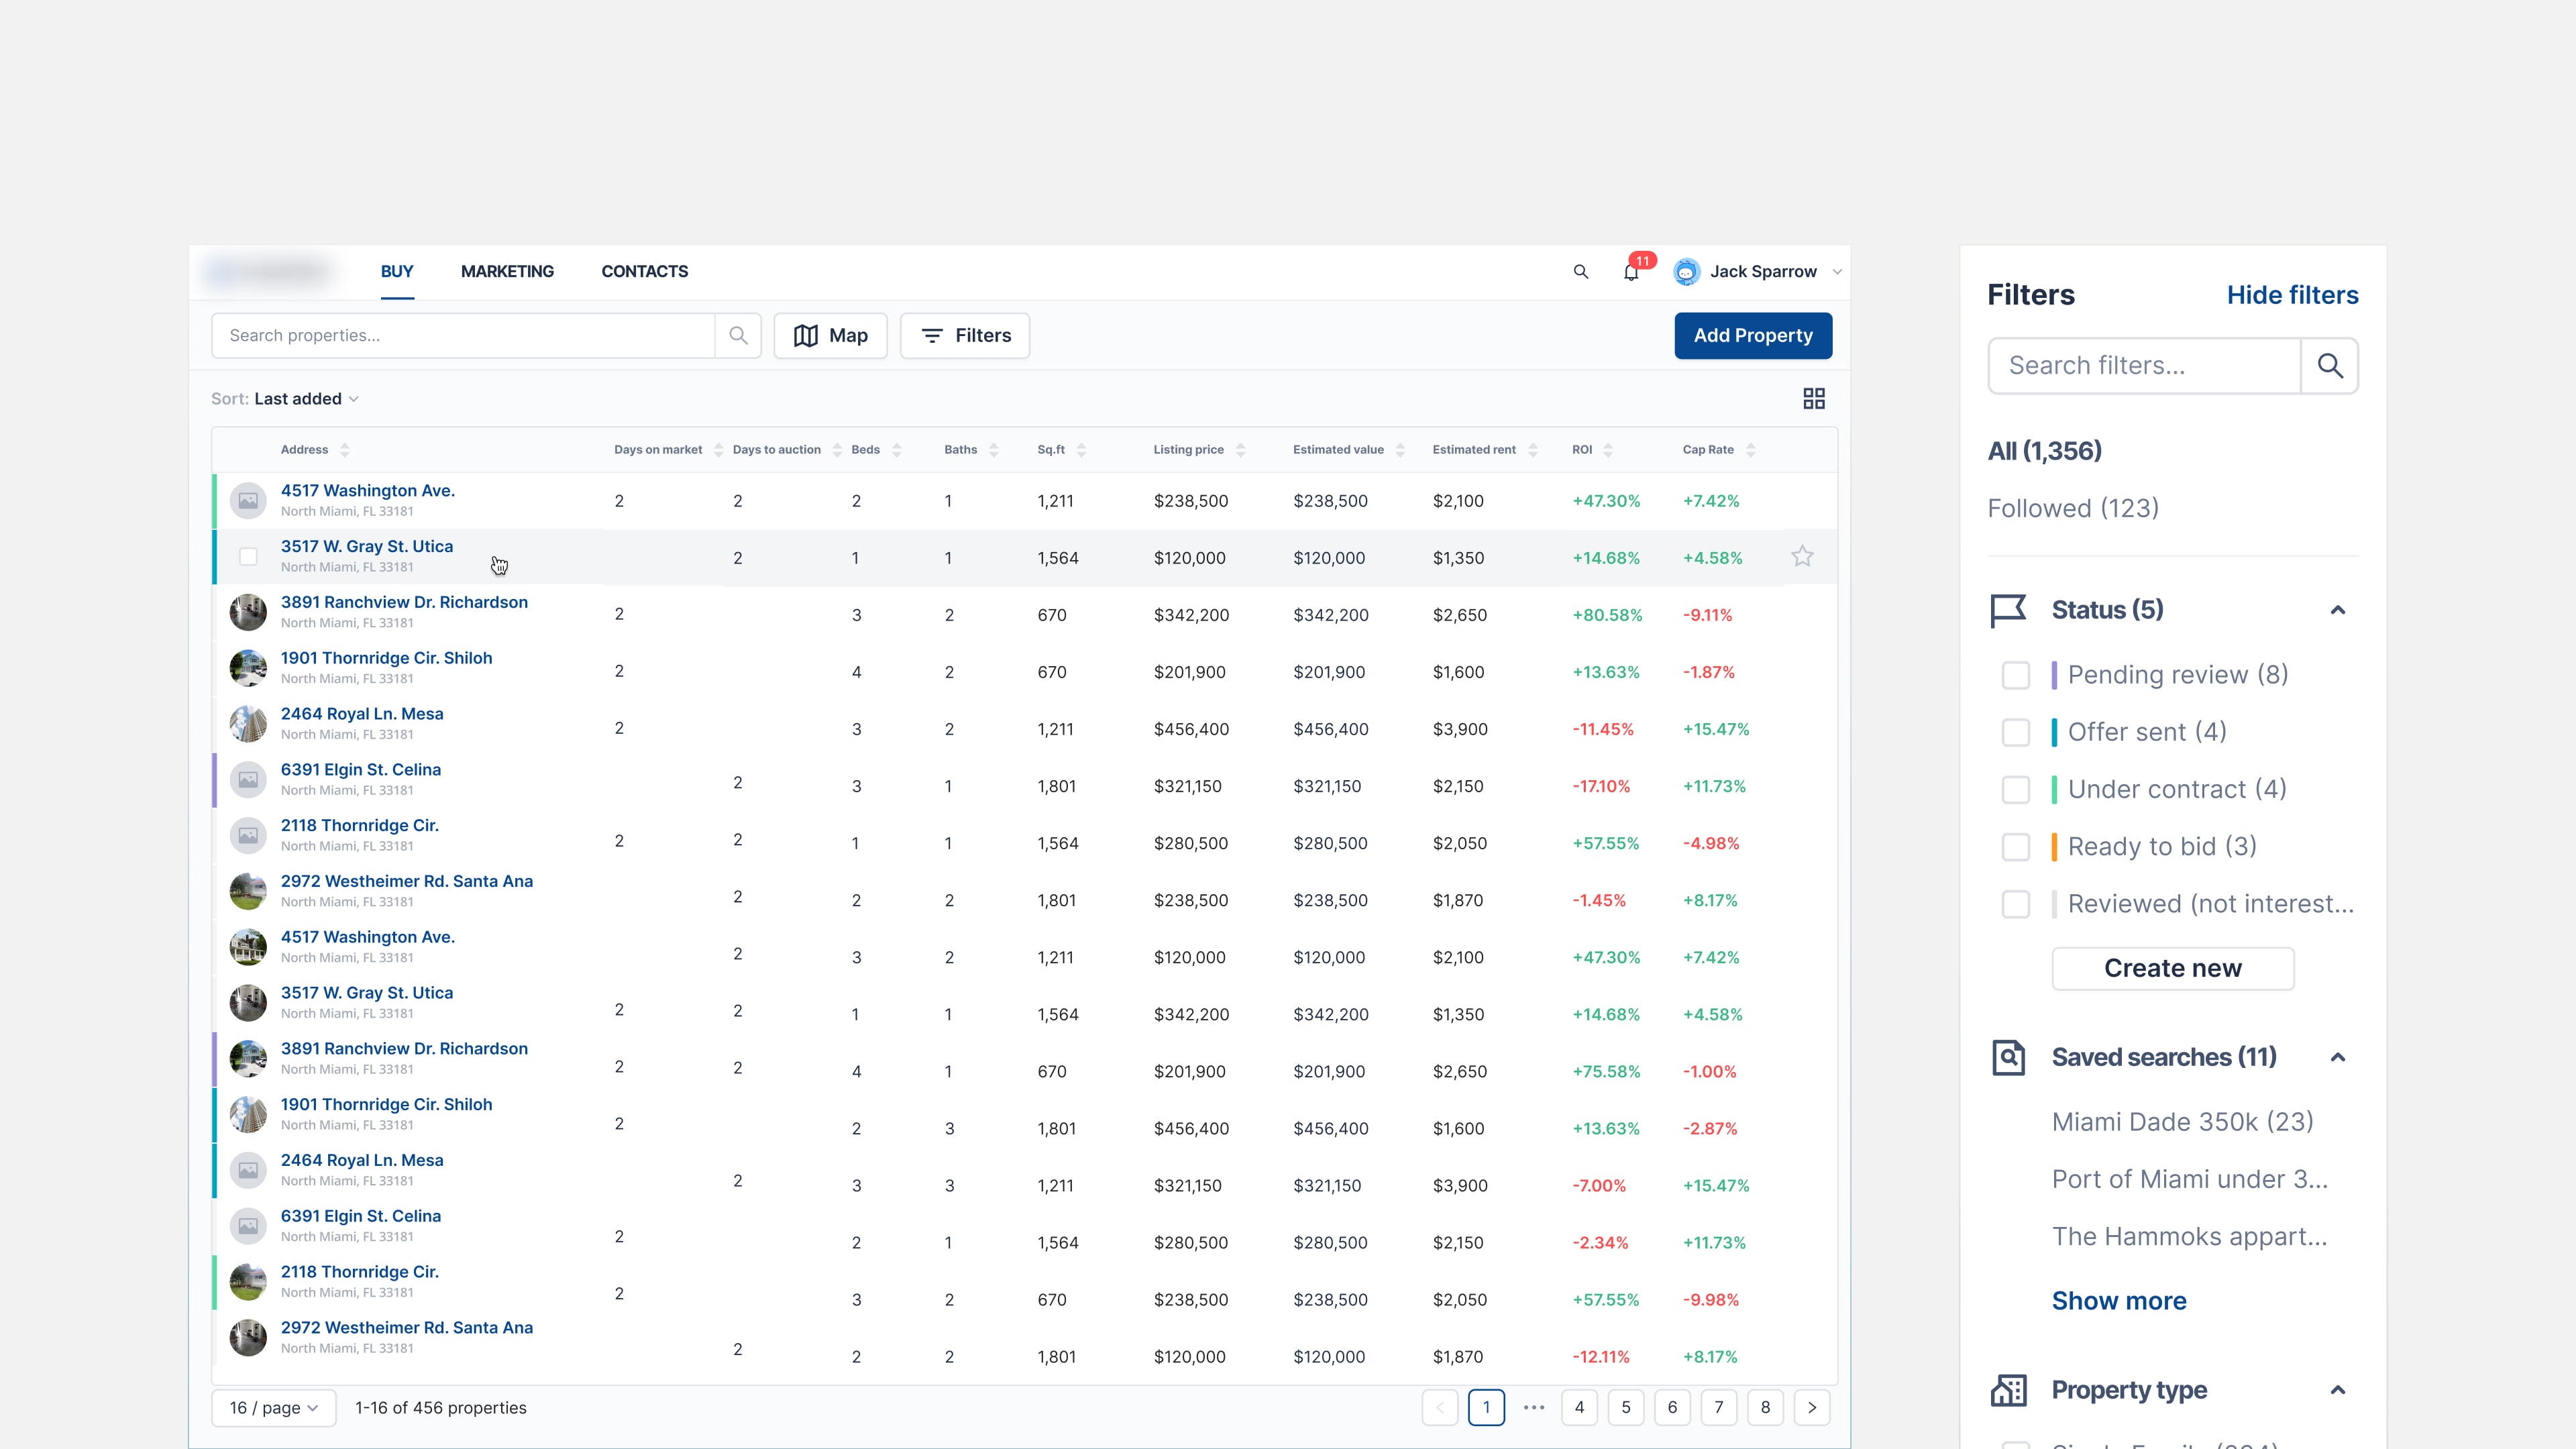Click the search filters magnifier icon

click(x=2329, y=366)
